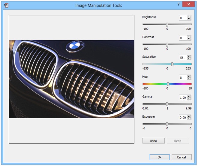Increase Contrast with spinner up arrow
This screenshot has height=166, width=198.
click(189, 37)
